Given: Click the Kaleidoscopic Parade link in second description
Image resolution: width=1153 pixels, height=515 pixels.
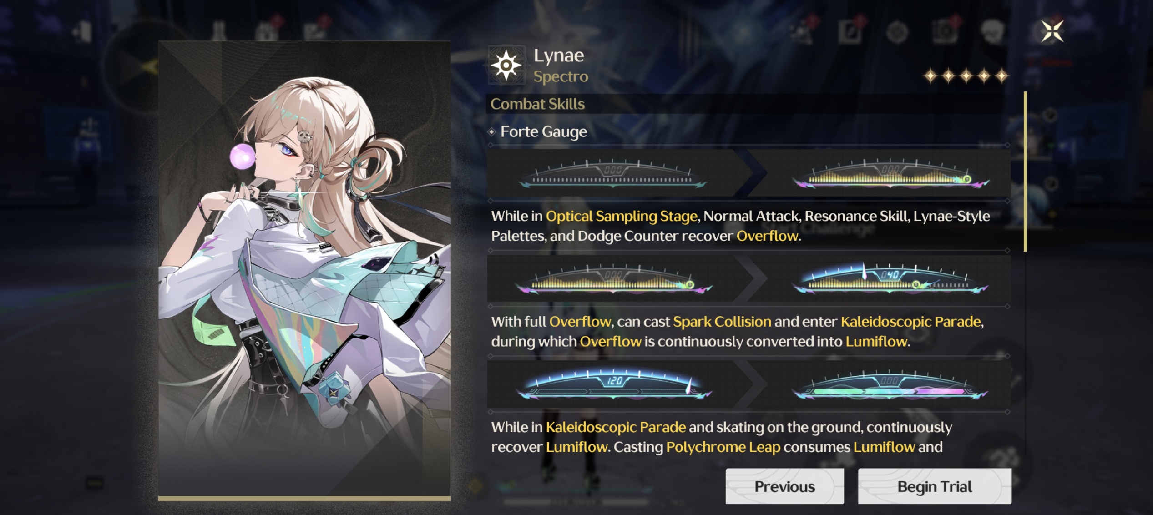Looking at the screenshot, I should pyautogui.click(x=910, y=322).
